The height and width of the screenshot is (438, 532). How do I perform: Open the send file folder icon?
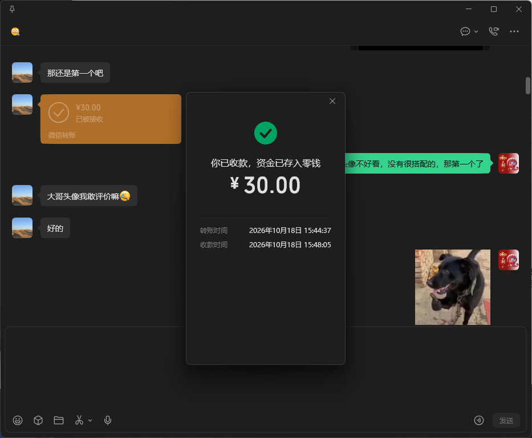pos(59,420)
